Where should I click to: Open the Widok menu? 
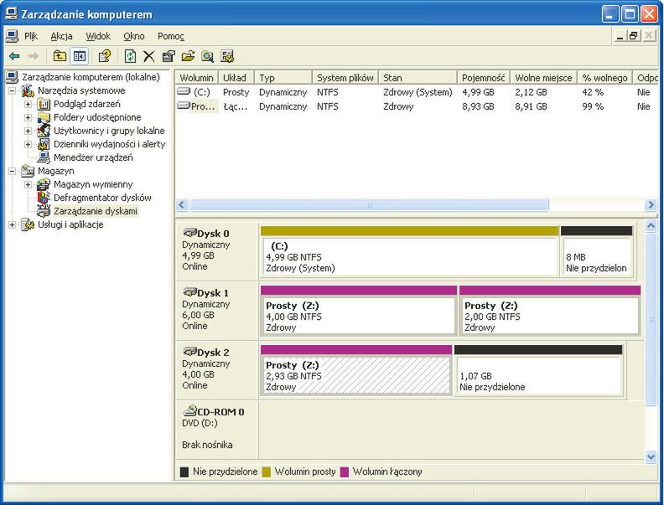pos(98,36)
